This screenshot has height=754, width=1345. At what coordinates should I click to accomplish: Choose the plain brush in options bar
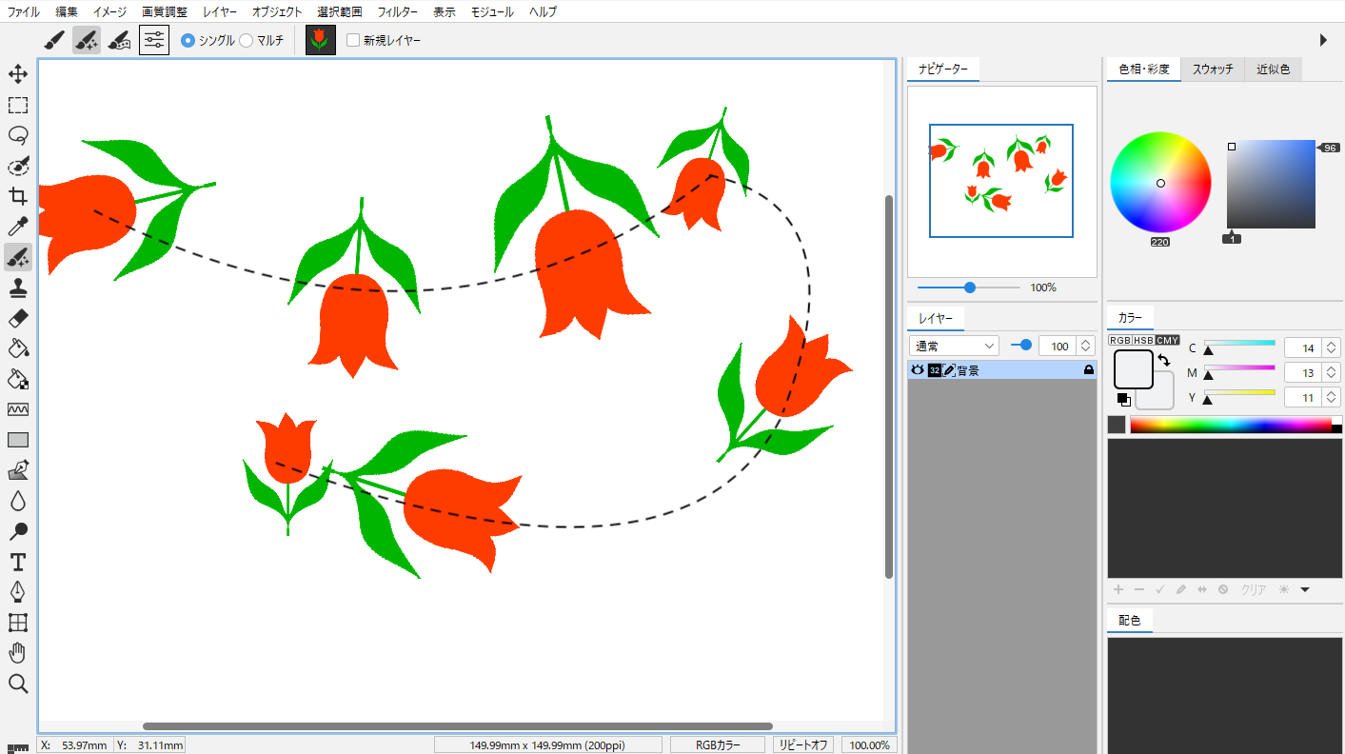pyautogui.click(x=54, y=40)
